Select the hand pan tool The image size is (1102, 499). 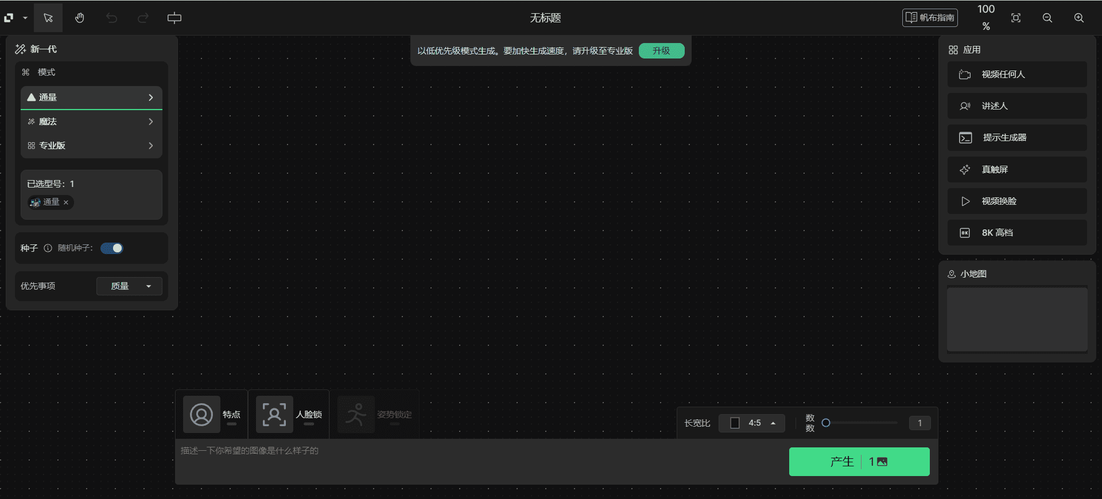click(x=80, y=18)
